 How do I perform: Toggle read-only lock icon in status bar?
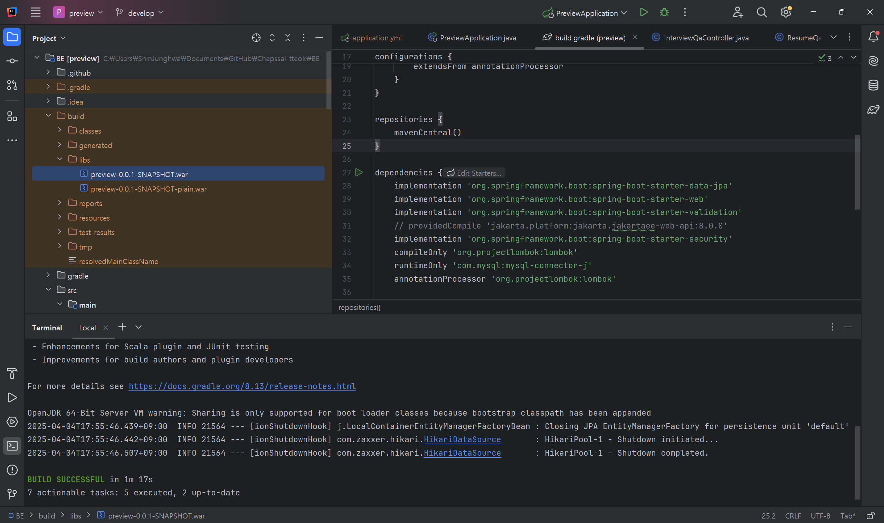(871, 516)
